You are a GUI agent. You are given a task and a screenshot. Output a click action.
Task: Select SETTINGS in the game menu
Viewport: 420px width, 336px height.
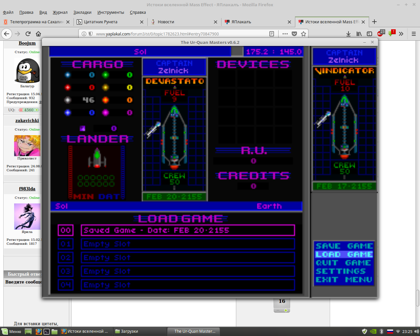(x=341, y=271)
